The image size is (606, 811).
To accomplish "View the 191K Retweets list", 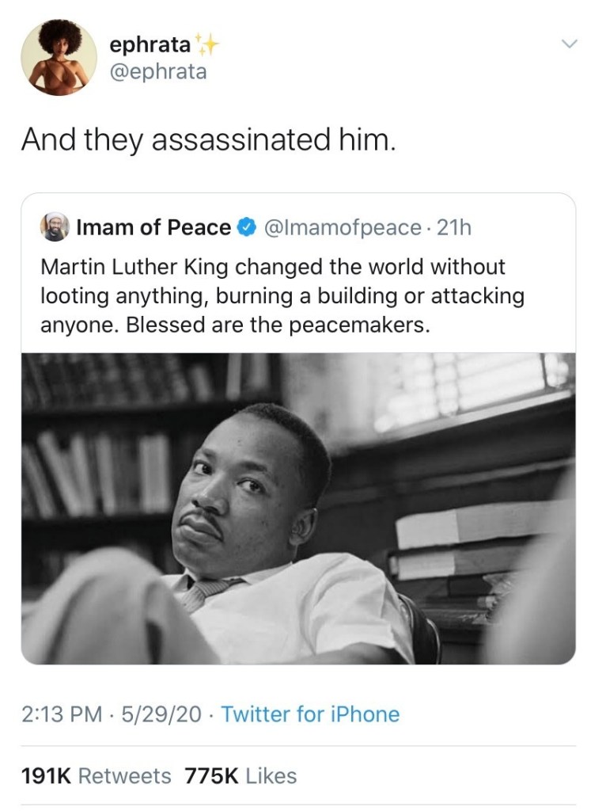I will point(96,775).
